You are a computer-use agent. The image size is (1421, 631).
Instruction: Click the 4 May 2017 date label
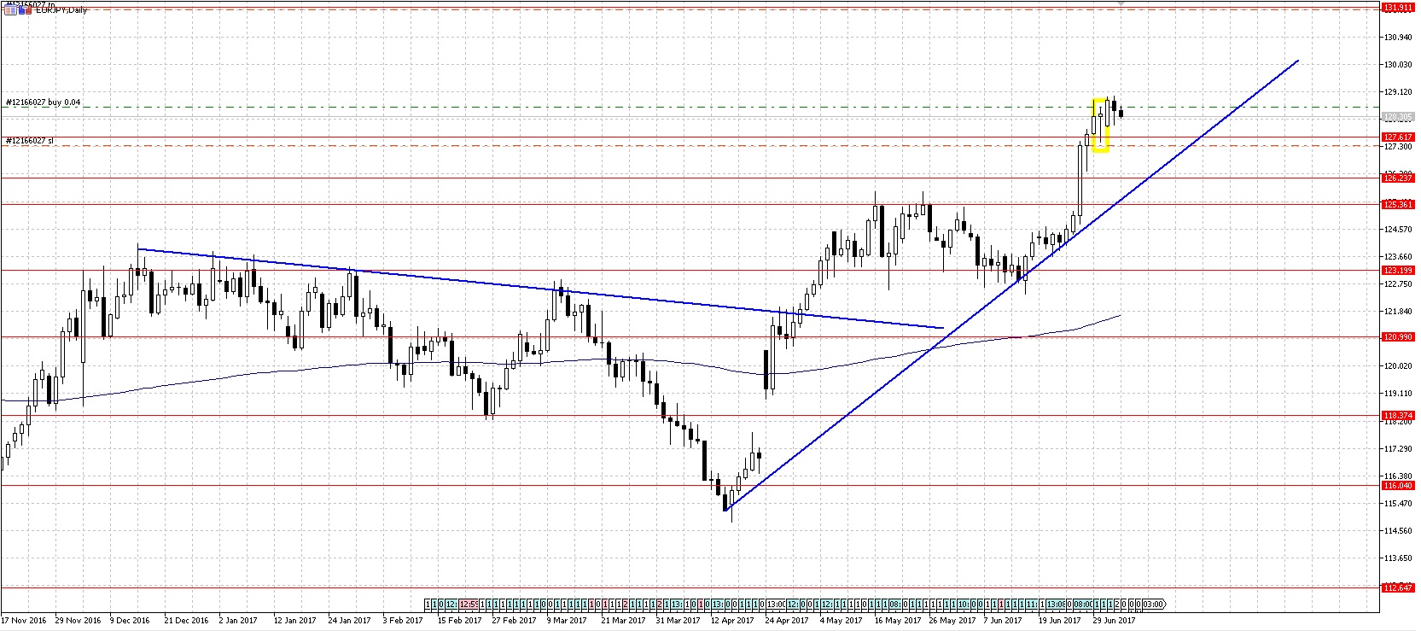tap(842, 621)
